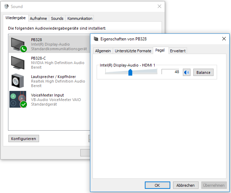This screenshot has height=193, width=231.
Task: Click the Sound window title icon
Action: point(6,6)
